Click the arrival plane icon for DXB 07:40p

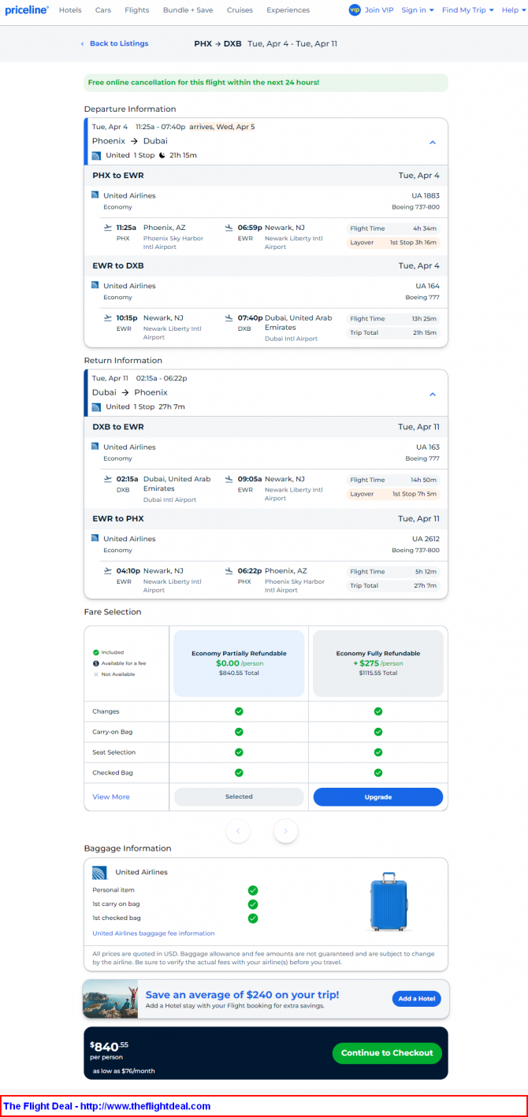click(229, 318)
